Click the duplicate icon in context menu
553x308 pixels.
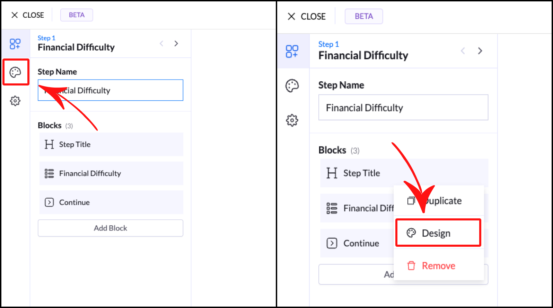[411, 201]
